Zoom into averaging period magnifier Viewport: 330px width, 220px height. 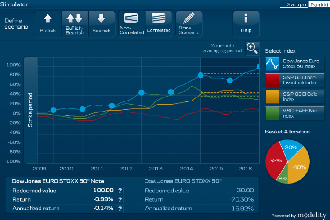tap(252, 48)
